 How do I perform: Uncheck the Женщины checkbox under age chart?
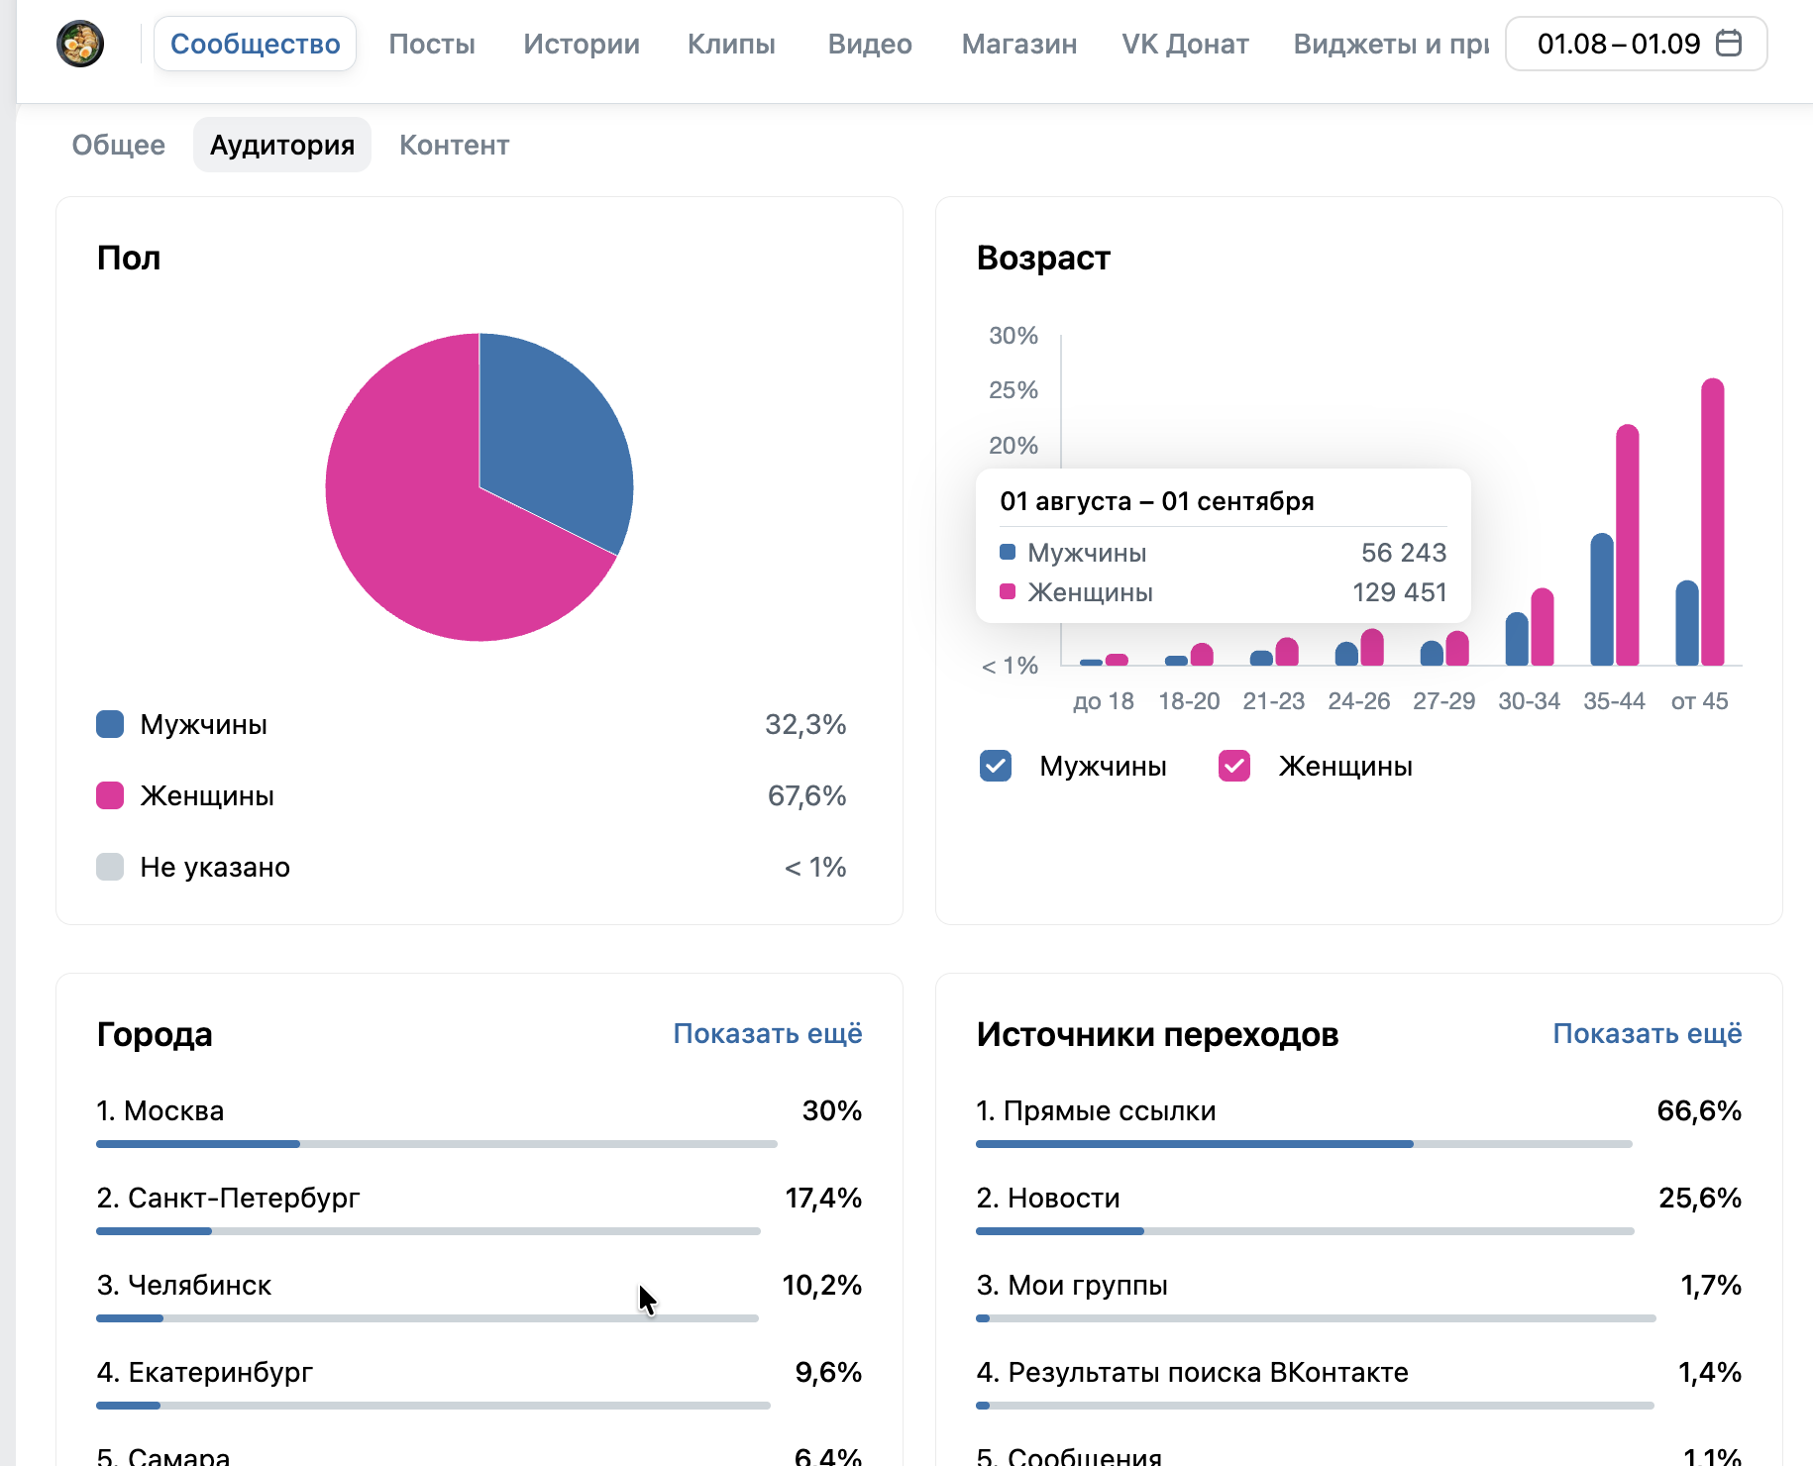coord(1234,766)
